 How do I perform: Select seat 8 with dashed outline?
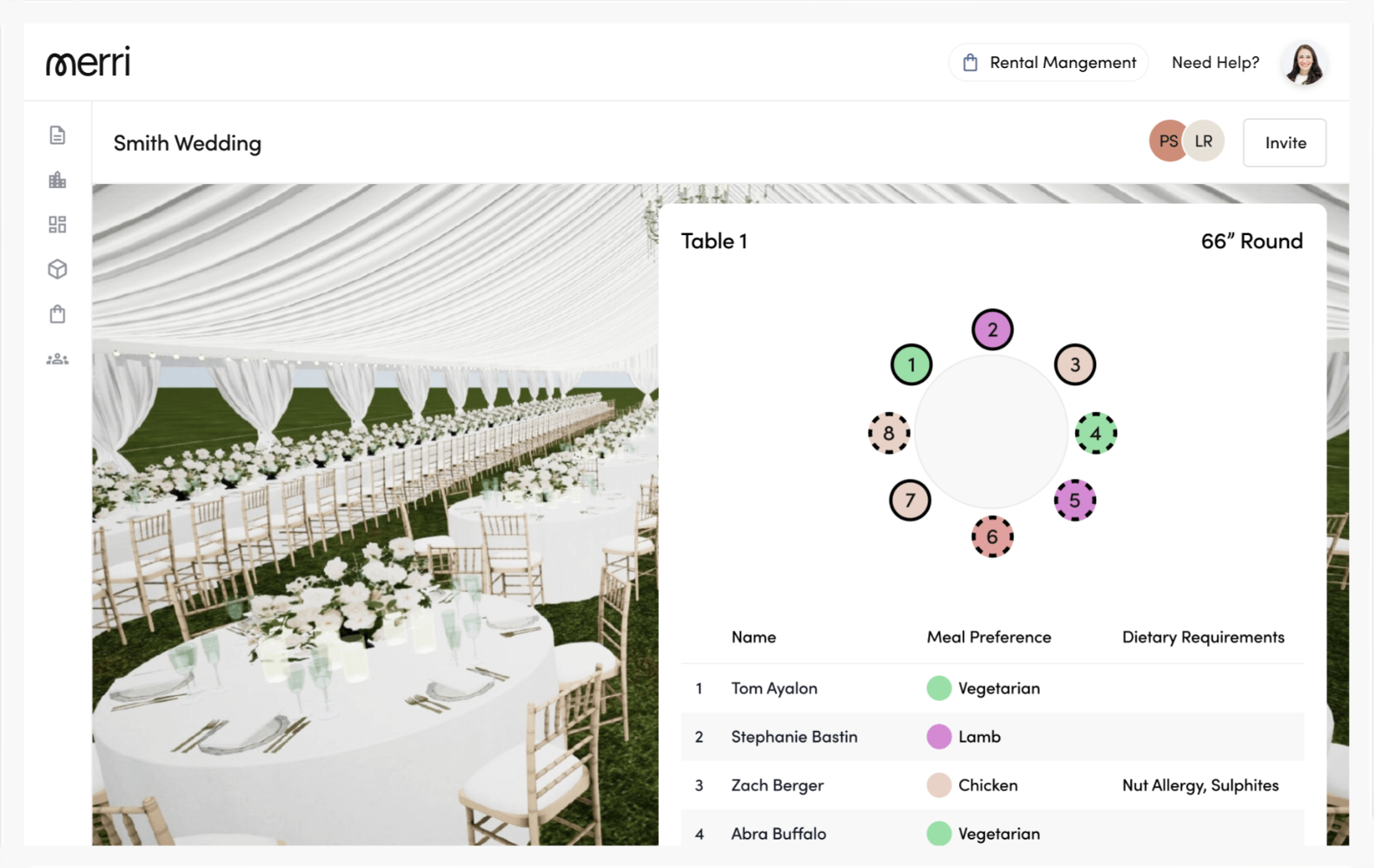[x=889, y=434]
